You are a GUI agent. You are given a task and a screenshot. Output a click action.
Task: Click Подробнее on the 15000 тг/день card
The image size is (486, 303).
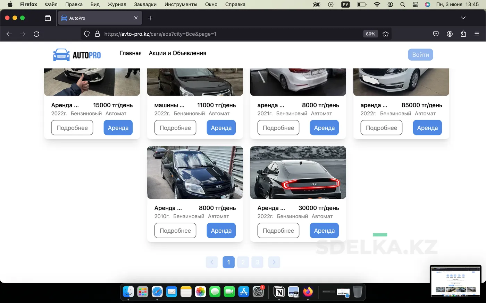[x=72, y=128]
